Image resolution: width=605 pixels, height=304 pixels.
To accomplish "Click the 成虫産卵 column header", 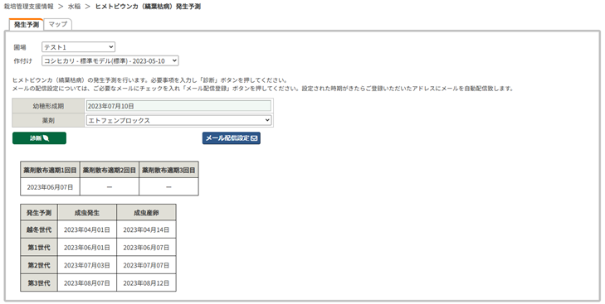I will click(146, 213).
